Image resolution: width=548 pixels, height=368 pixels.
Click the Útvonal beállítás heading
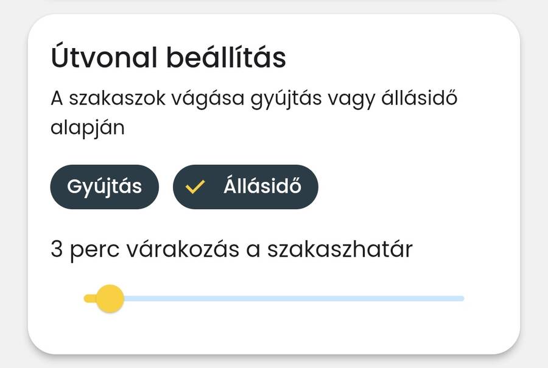[x=168, y=58]
